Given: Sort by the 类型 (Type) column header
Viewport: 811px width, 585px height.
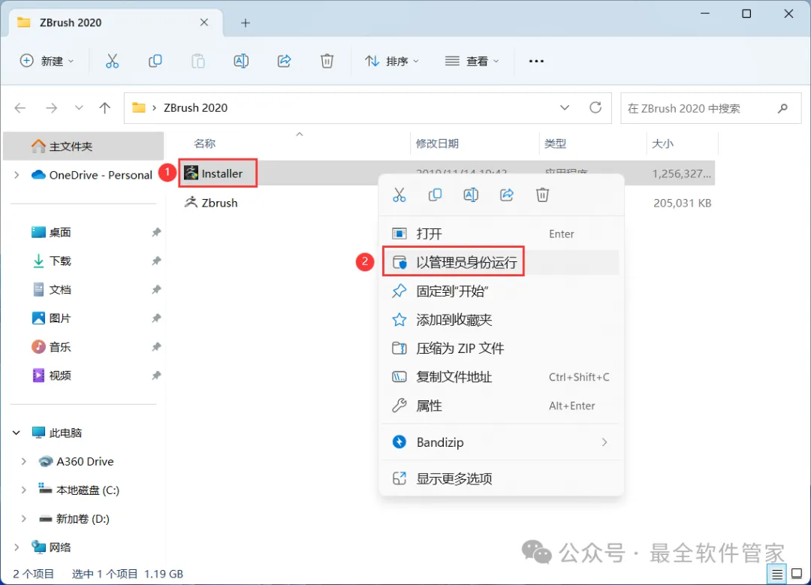Looking at the screenshot, I should [x=555, y=143].
